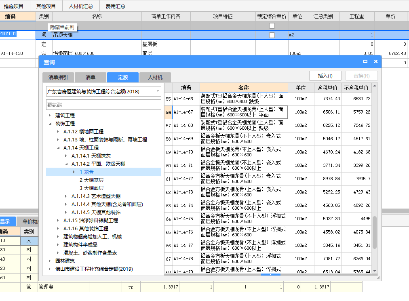Maximize the 查询 dialog window
Image resolution: width=409 pixels, height=301 pixels.
[x=365, y=61]
